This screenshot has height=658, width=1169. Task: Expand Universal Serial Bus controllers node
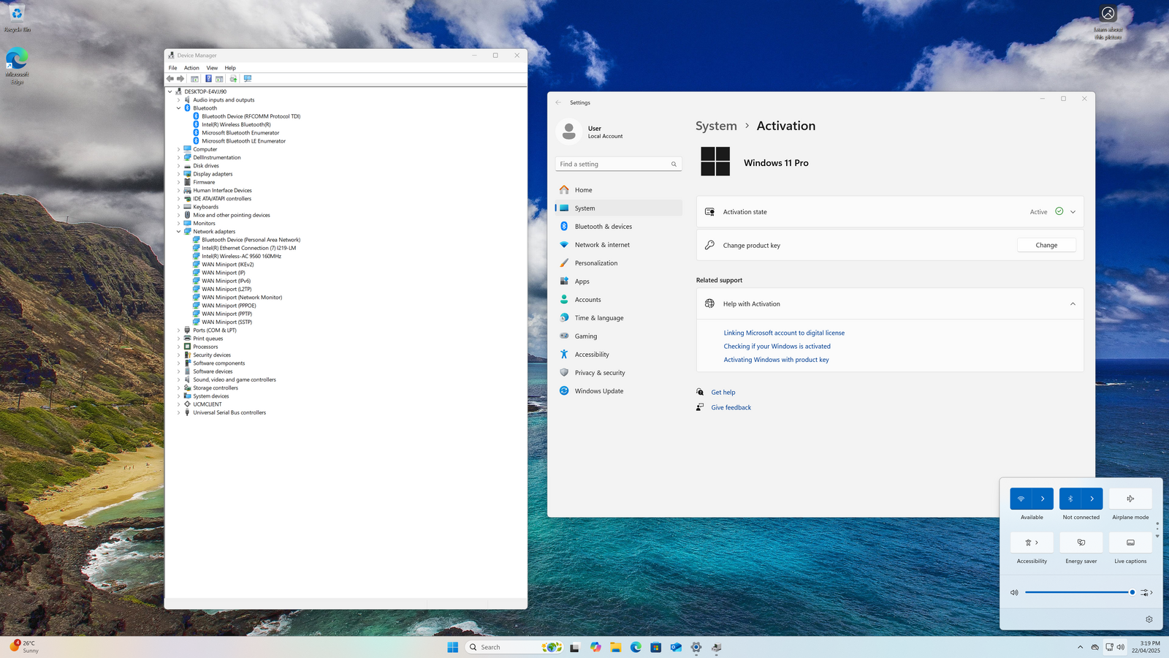(178, 412)
